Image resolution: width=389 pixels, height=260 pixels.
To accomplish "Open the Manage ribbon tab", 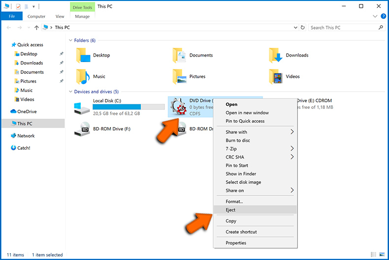I will [x=82, y=16].
